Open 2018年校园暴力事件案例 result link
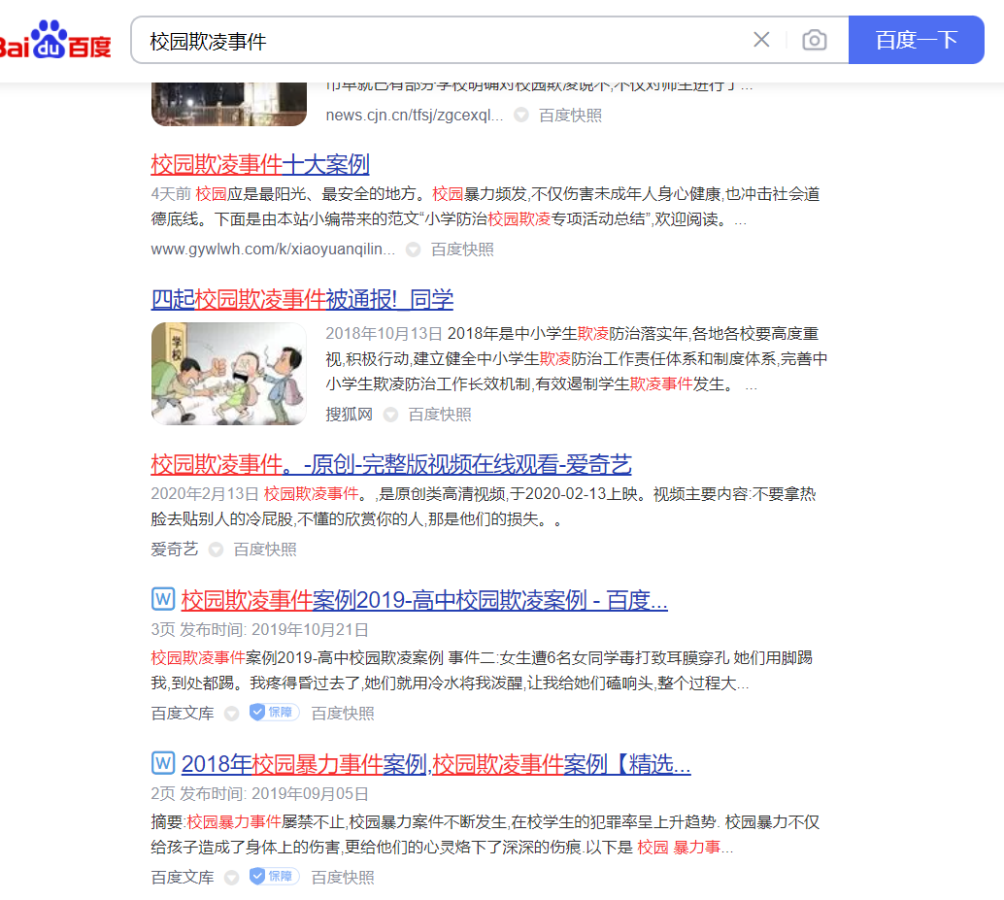1004x900 pixels. (436, 764)
